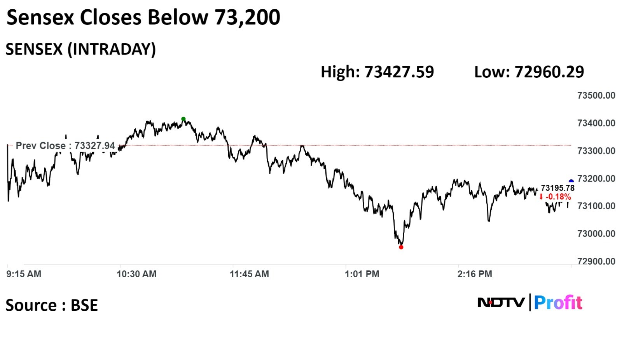Click the 9:15 AM time axis label
This screenshot has width=622, height=350.
pos(24,274)
